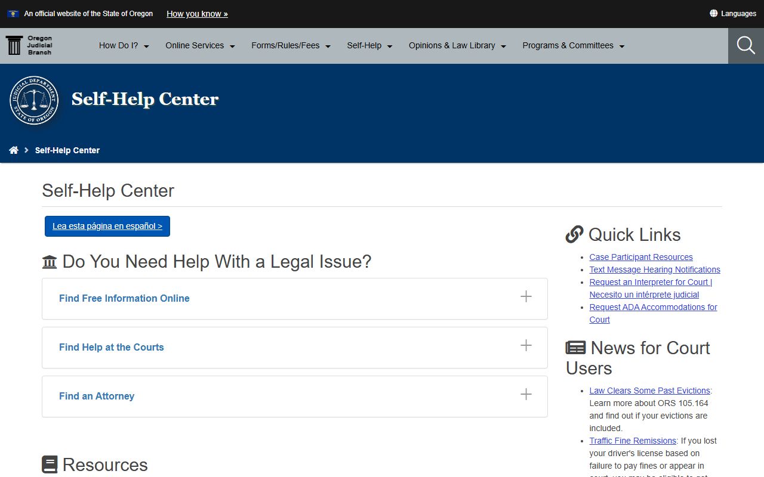
Task: Click the Find an Attorney panel title
Action: (97, 396)
